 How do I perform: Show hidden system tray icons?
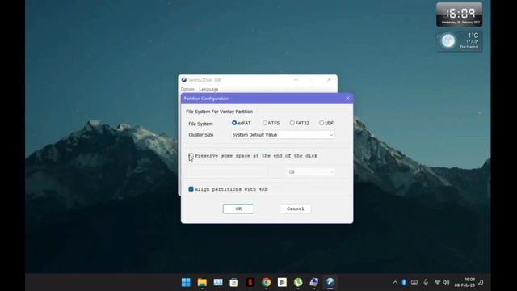pyautogui.click(x=395, y=282)
